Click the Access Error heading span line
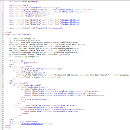The width and height of the screenshot is (130, 130). click(x=38, y=69)
